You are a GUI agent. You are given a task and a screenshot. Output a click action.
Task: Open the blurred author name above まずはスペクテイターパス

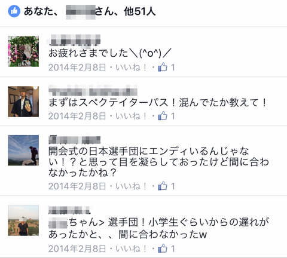[93, 90]
